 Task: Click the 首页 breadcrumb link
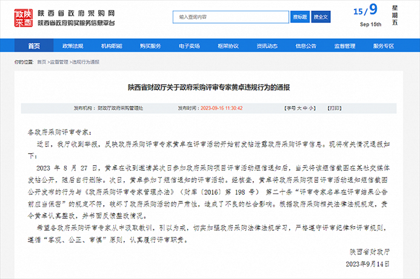(x=41, y=62)
